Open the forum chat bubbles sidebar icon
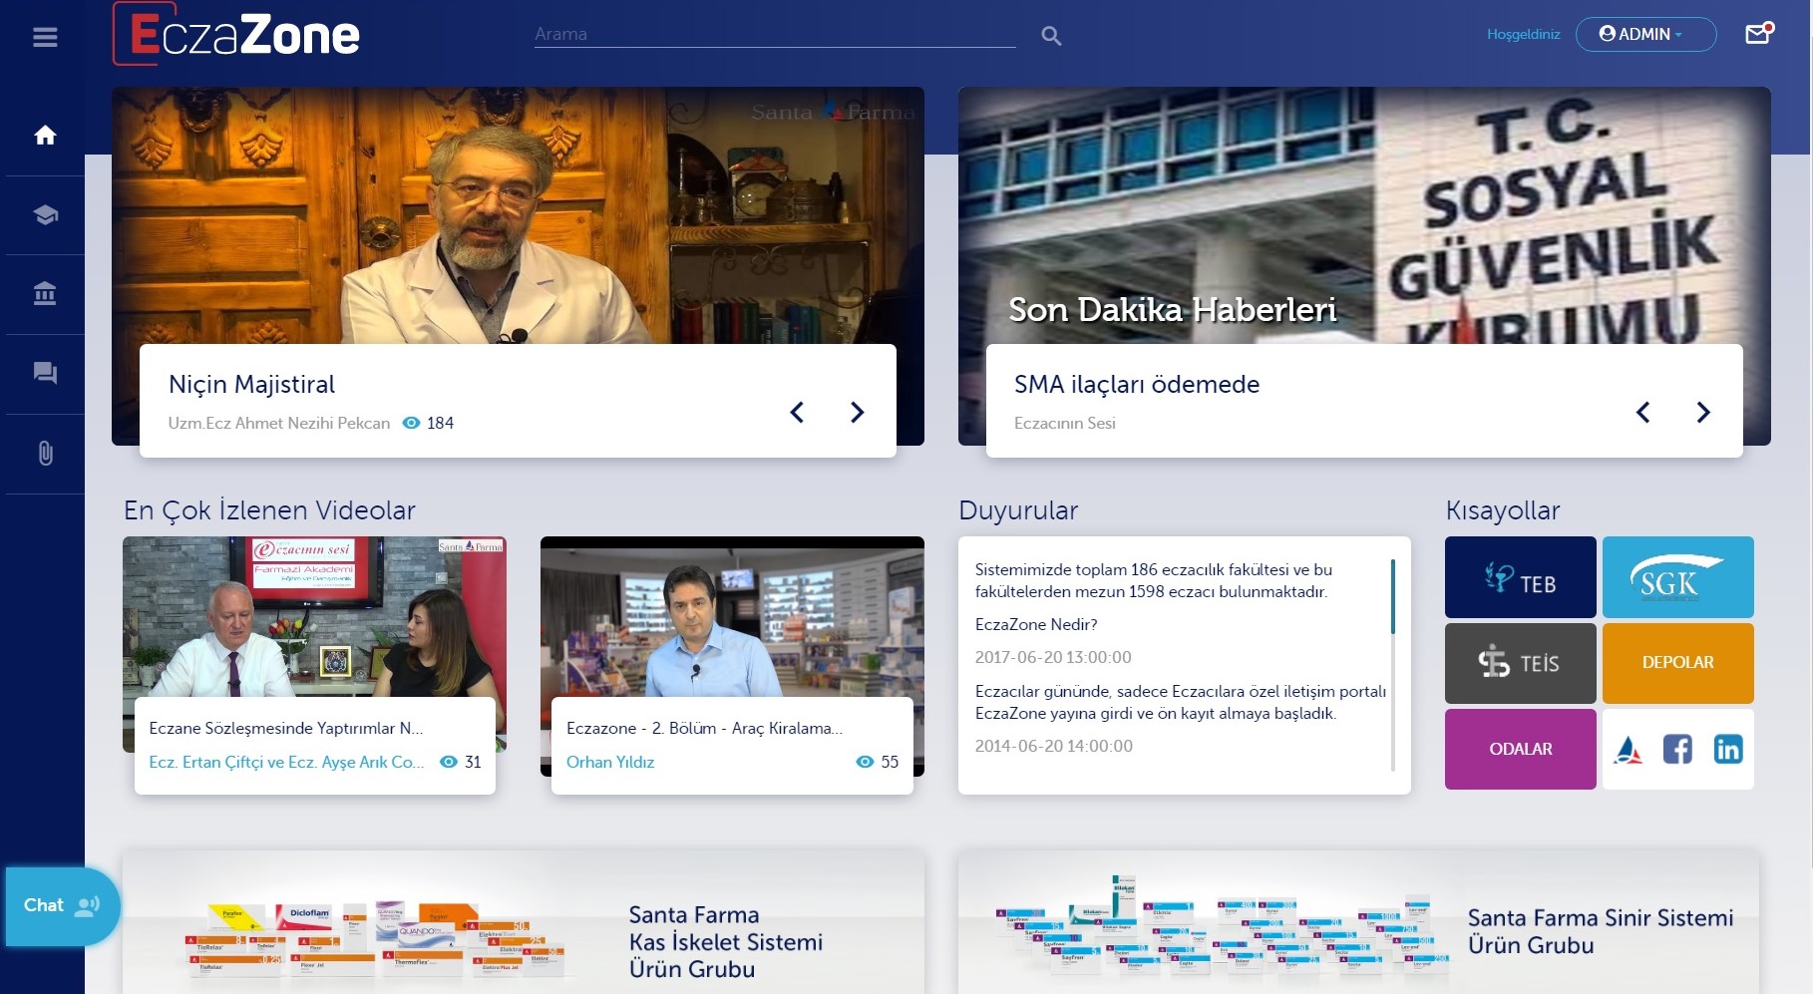Viewport: 1813px width, 994px height. coord(45,374)
